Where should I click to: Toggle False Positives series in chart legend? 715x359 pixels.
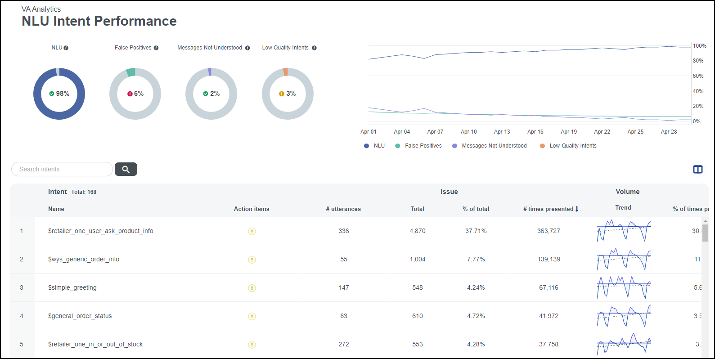pos(418,146)
